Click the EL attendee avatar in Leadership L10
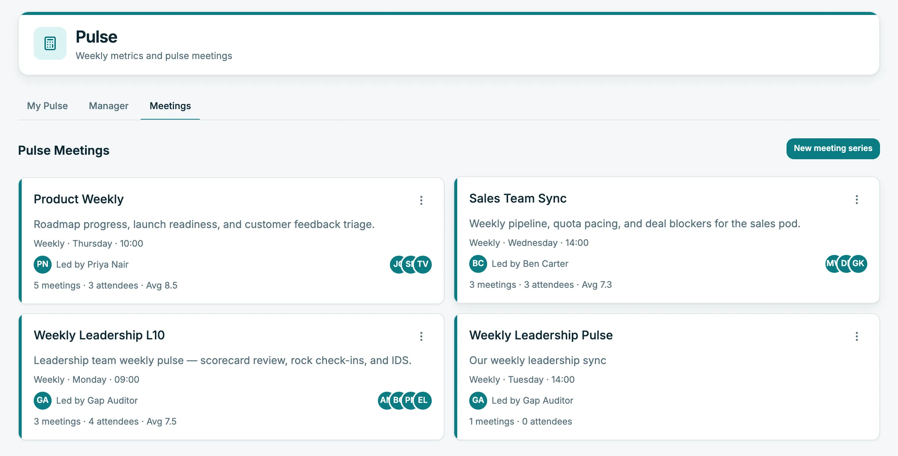The height and width of the screenshot is (456, 898). 423,401
